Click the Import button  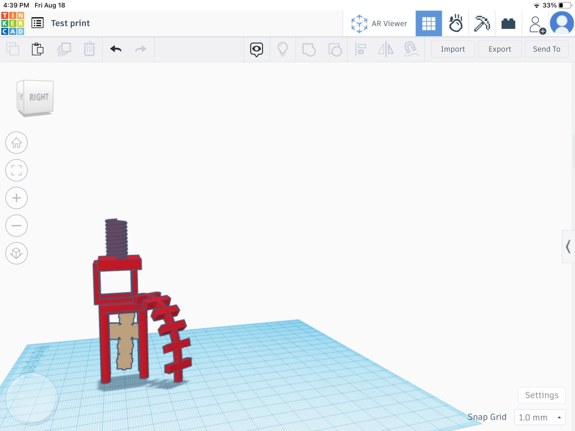(x=453, y=49)
